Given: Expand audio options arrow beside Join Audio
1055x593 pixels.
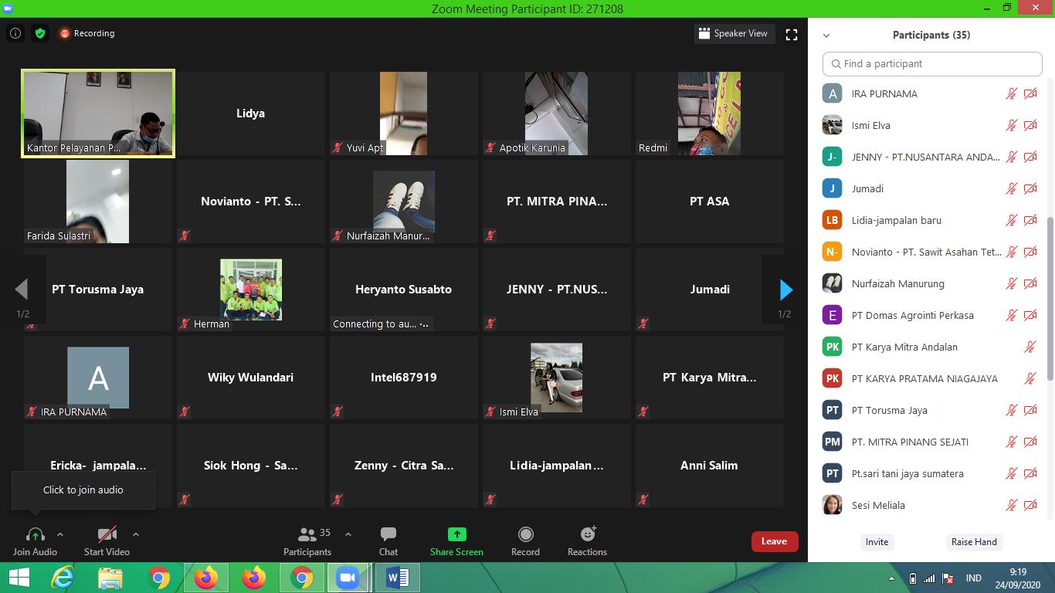Looking at the screenshot, I should coord(60,534).
